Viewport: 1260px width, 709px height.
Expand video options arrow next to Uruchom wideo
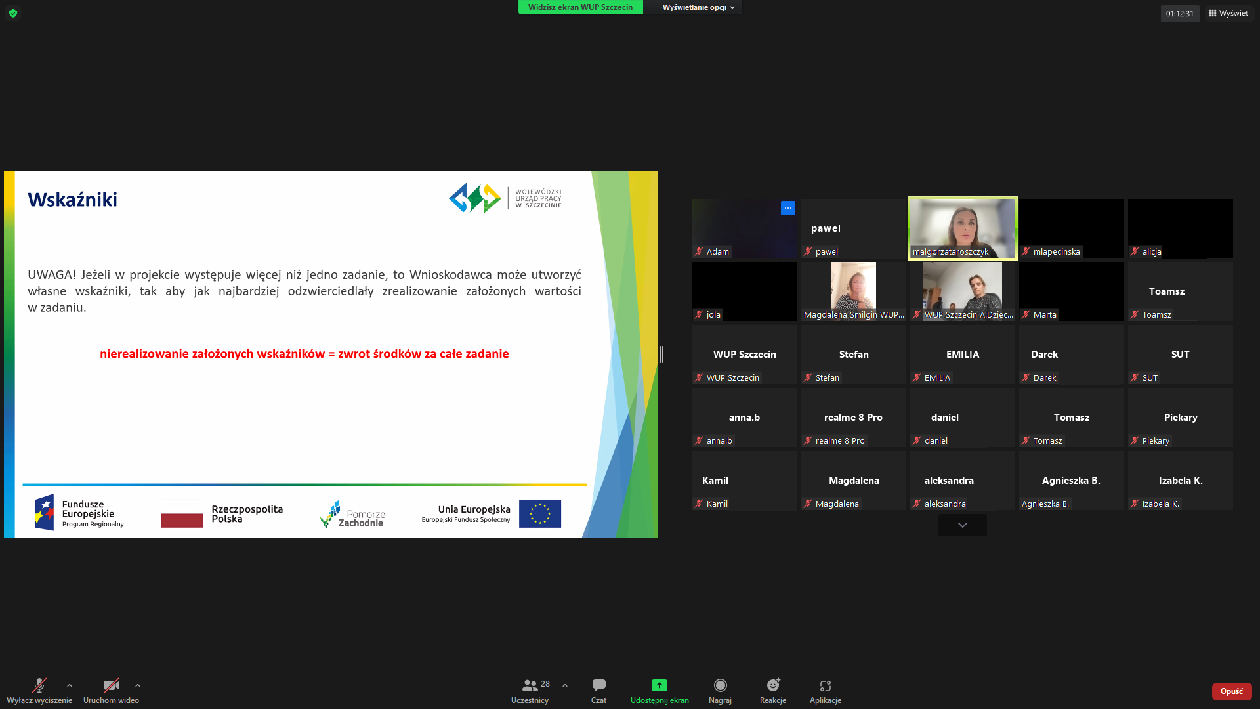tap(138, 685)
